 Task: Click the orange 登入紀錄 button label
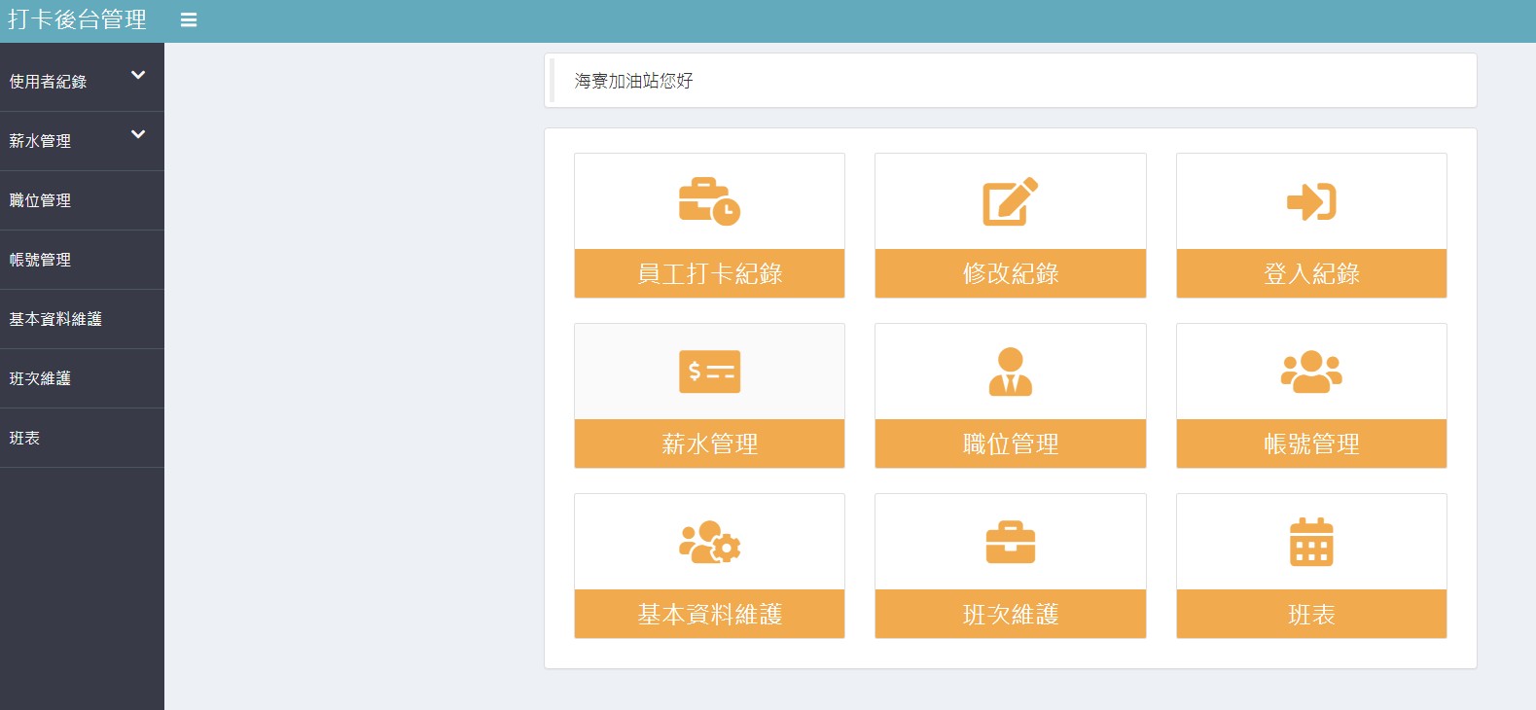pos(1310,273)
